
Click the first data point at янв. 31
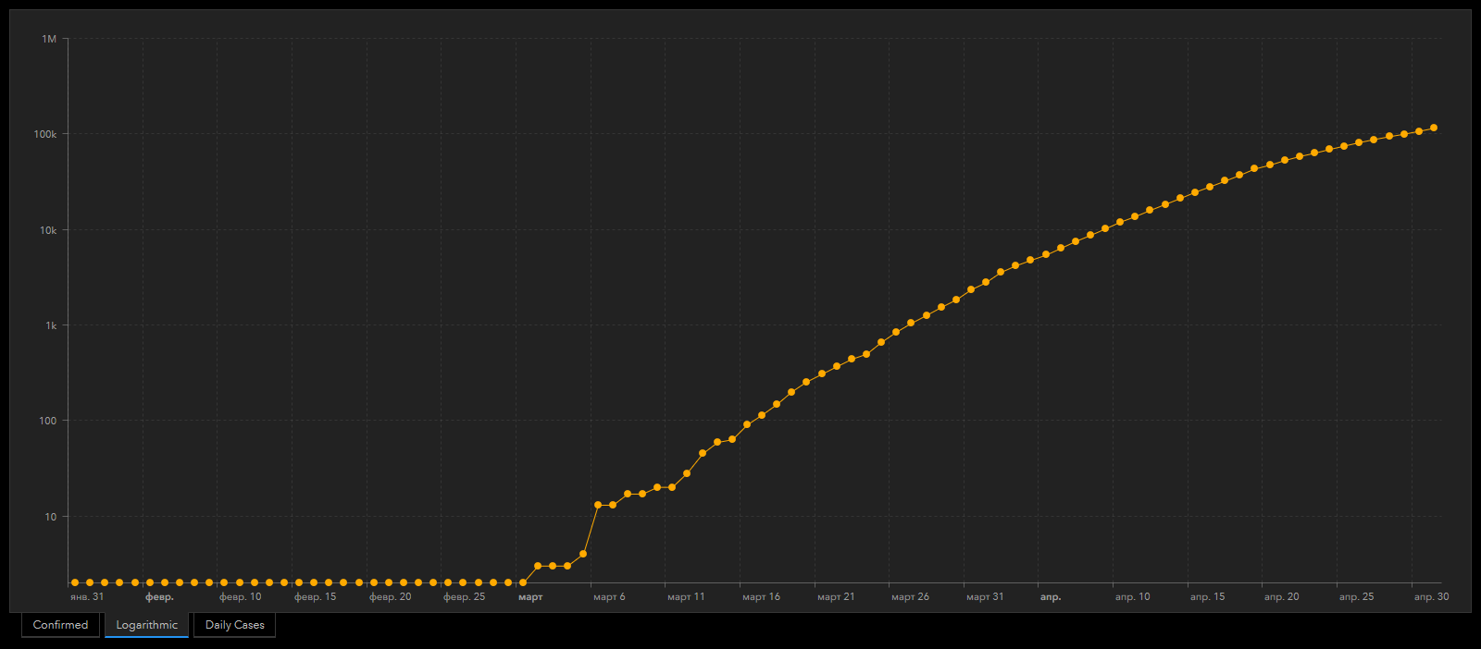[75, 582]
